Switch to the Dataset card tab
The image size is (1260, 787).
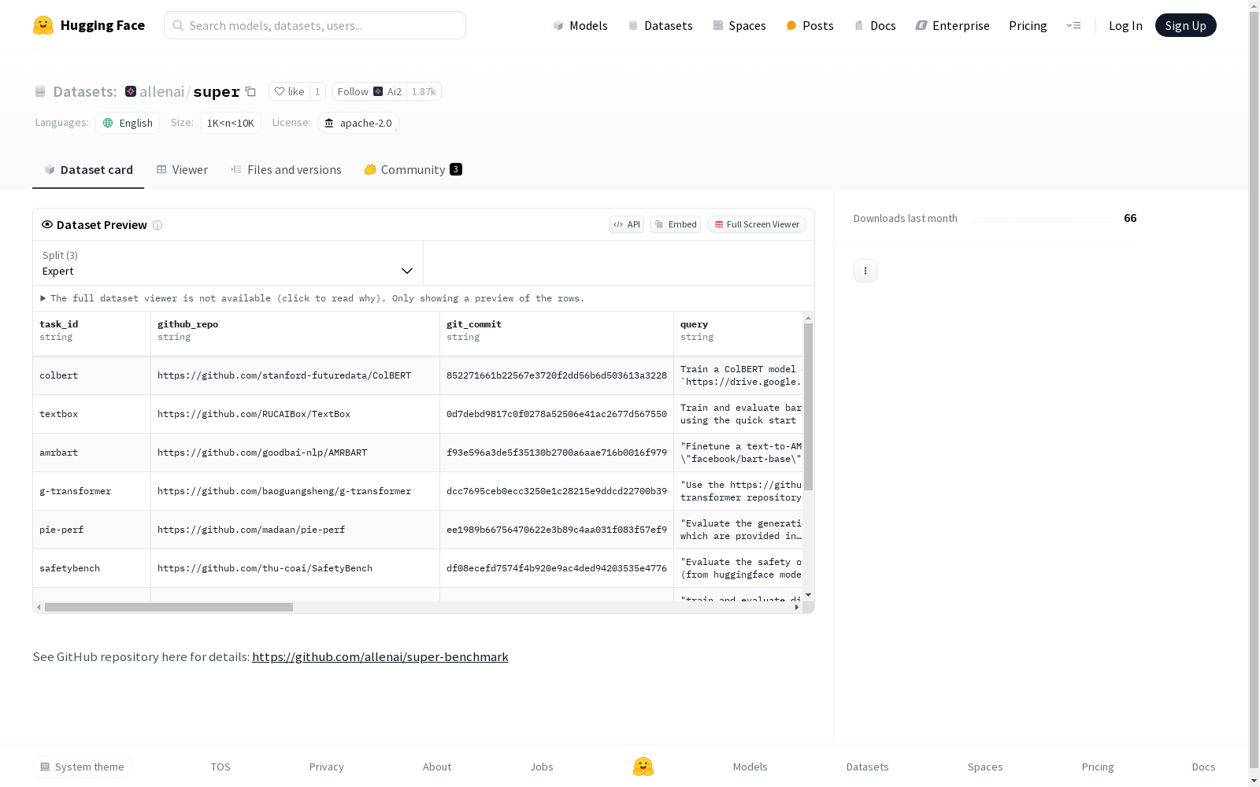[88, 170]
